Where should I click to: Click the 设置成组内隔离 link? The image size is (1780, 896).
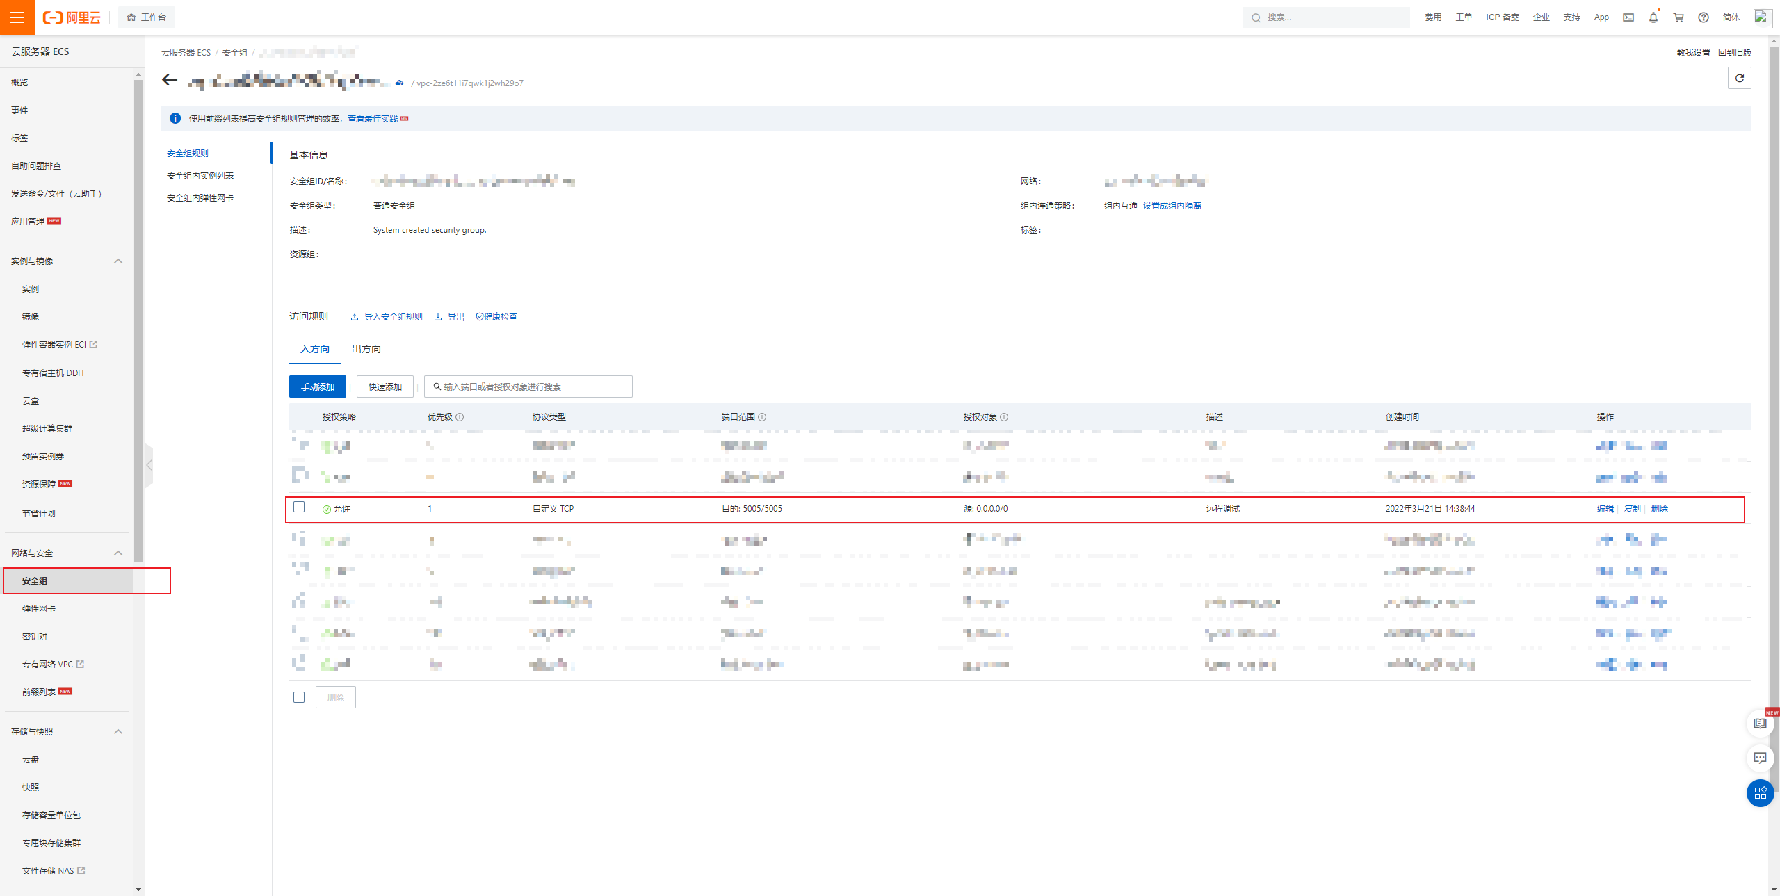pos(1172,206)
